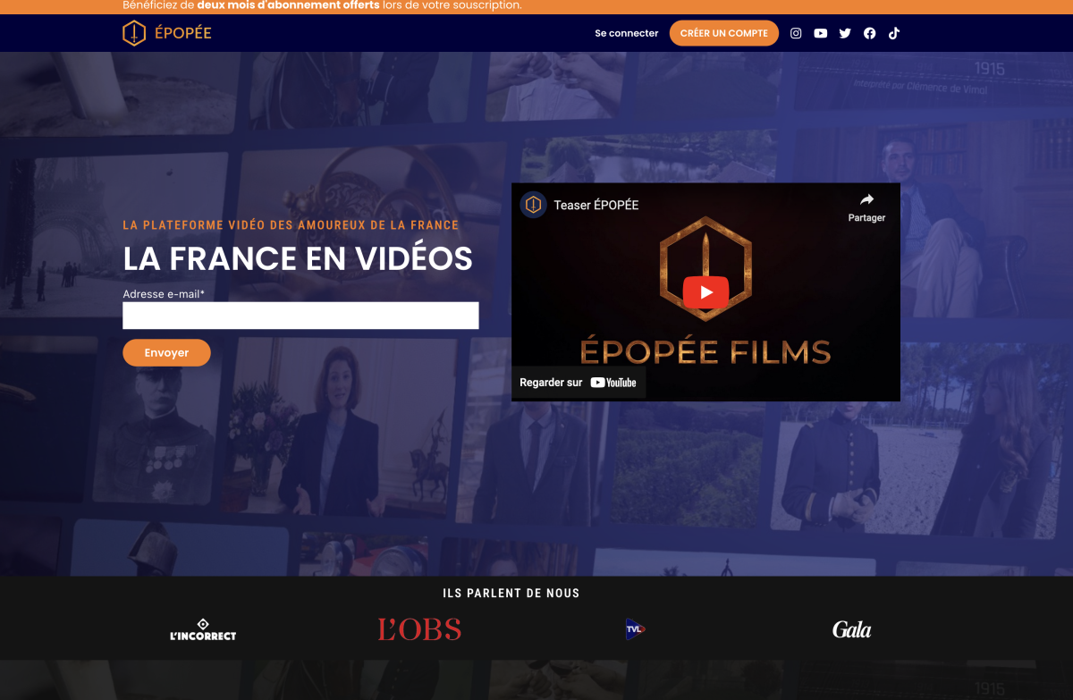Click the CRÉER UN COMPTE button
1073x700 pixels.
pos(724,33)
